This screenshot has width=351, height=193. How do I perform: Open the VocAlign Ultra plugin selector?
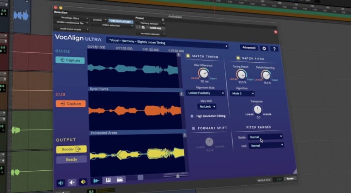(72, 18)
